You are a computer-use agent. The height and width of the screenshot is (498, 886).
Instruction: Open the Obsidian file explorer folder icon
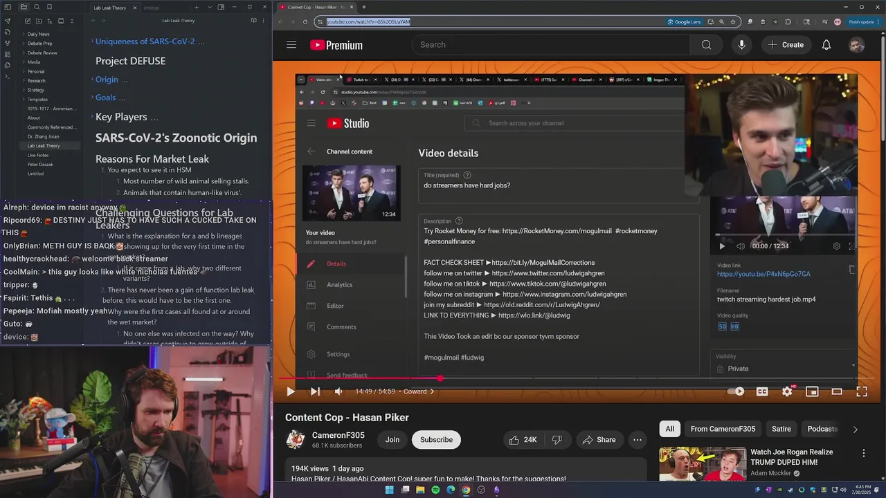tap(24, 7)
